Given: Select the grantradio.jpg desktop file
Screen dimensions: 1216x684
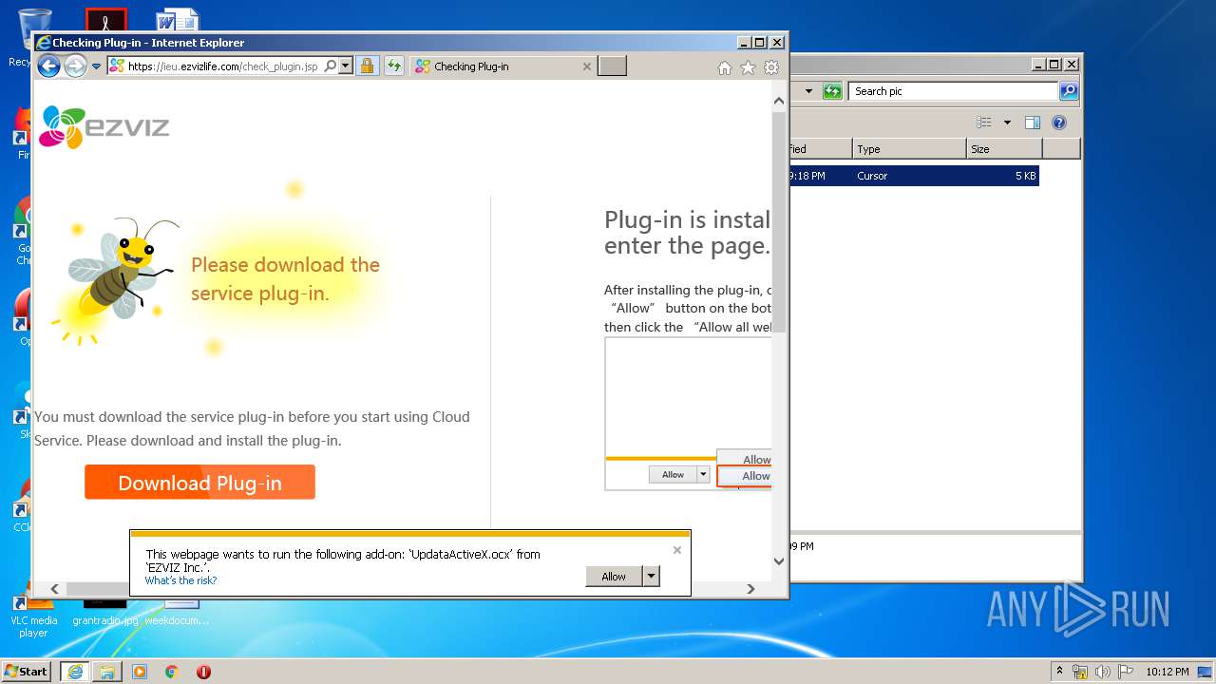Looking at the screenshot, I should (104, 614).
